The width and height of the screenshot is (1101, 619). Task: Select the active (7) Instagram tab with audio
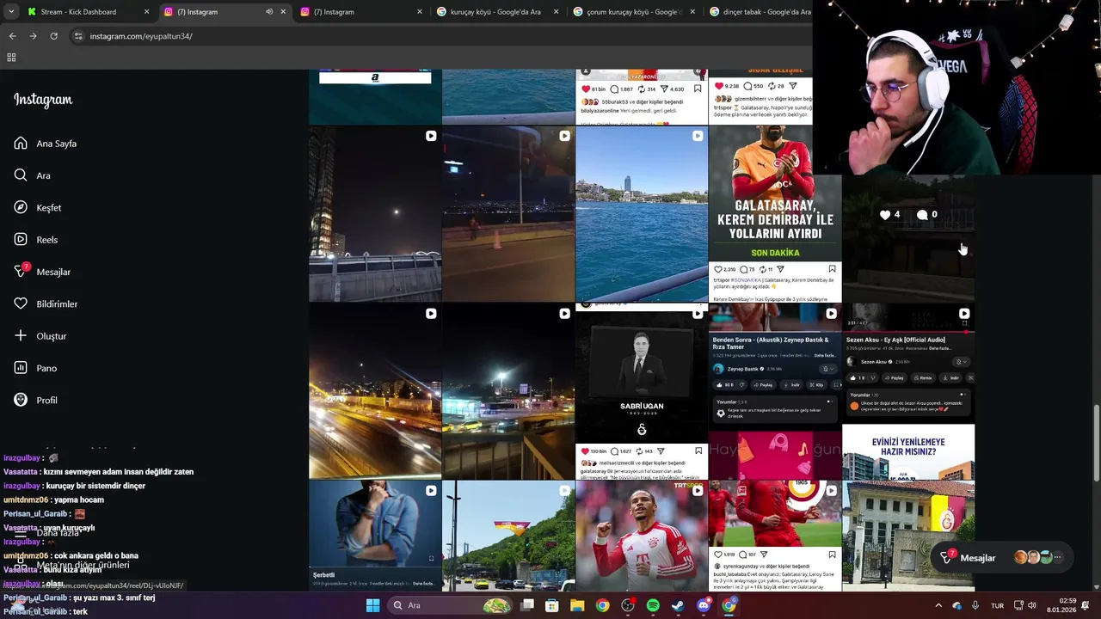click(x=224, y=12)
